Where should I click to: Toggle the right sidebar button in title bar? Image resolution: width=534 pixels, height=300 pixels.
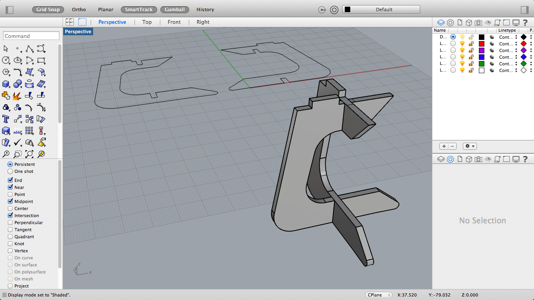coord(525,10)
